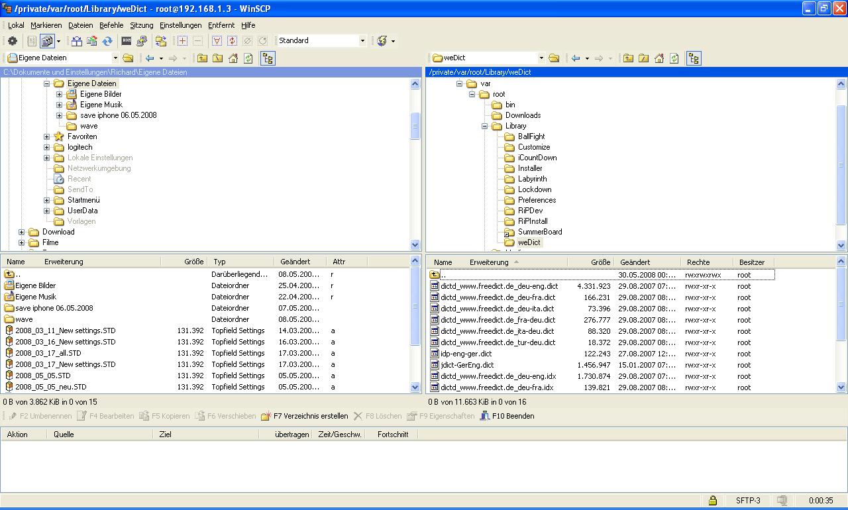The width and height of the screenshot is (848, 510).
Task: Collapse the Library folder in remote tree
Action: [484, 126]
